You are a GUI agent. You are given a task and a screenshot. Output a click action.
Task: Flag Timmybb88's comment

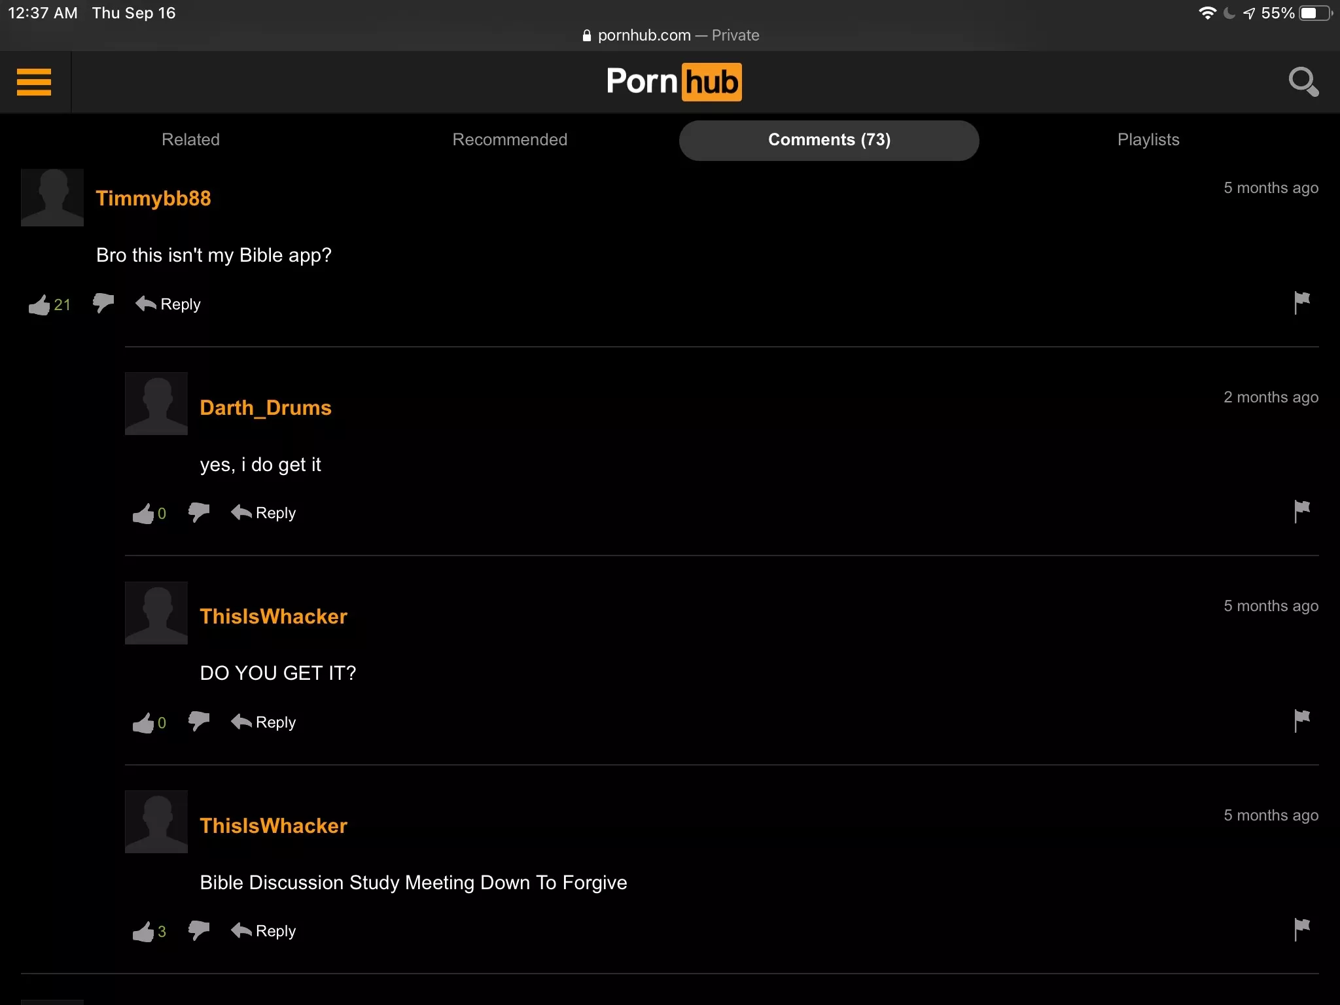click(1301, 302)
